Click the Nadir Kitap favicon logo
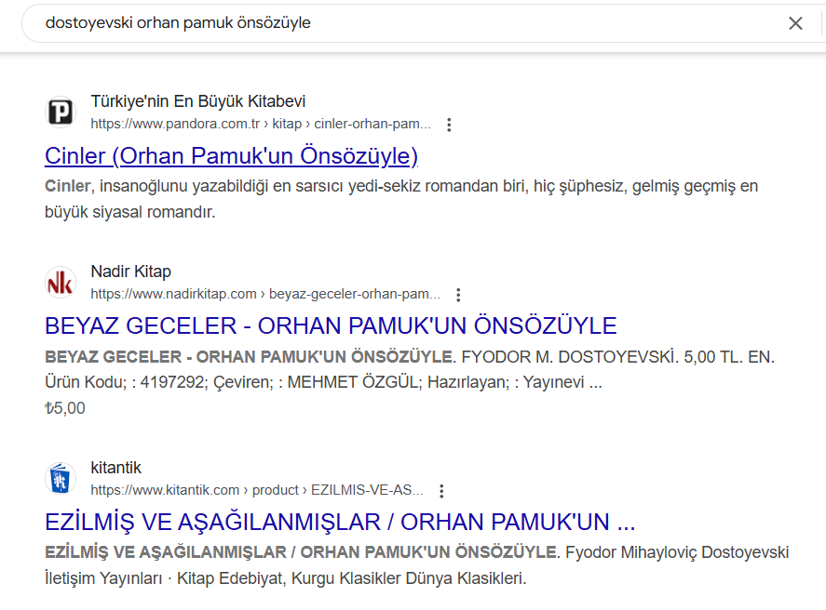 coord(61,283)
